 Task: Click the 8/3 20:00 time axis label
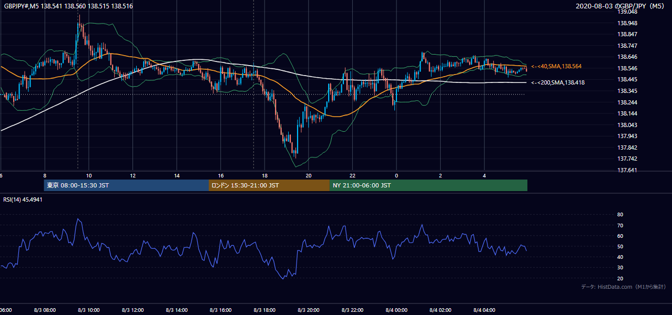point(309,310)
